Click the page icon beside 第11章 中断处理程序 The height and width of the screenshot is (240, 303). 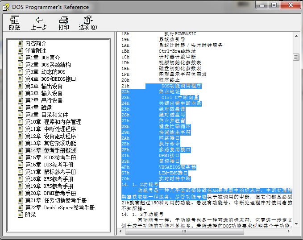pos(21,129)
